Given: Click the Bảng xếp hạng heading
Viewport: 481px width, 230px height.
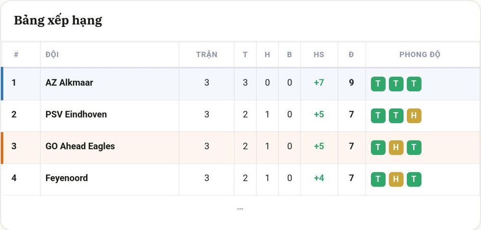Looking at the screenshot, I should point(58,21).
